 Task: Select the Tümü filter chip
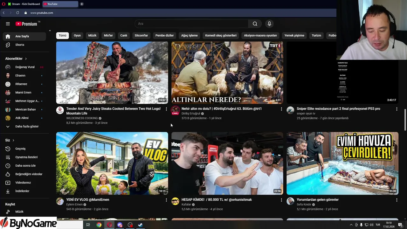62,36
